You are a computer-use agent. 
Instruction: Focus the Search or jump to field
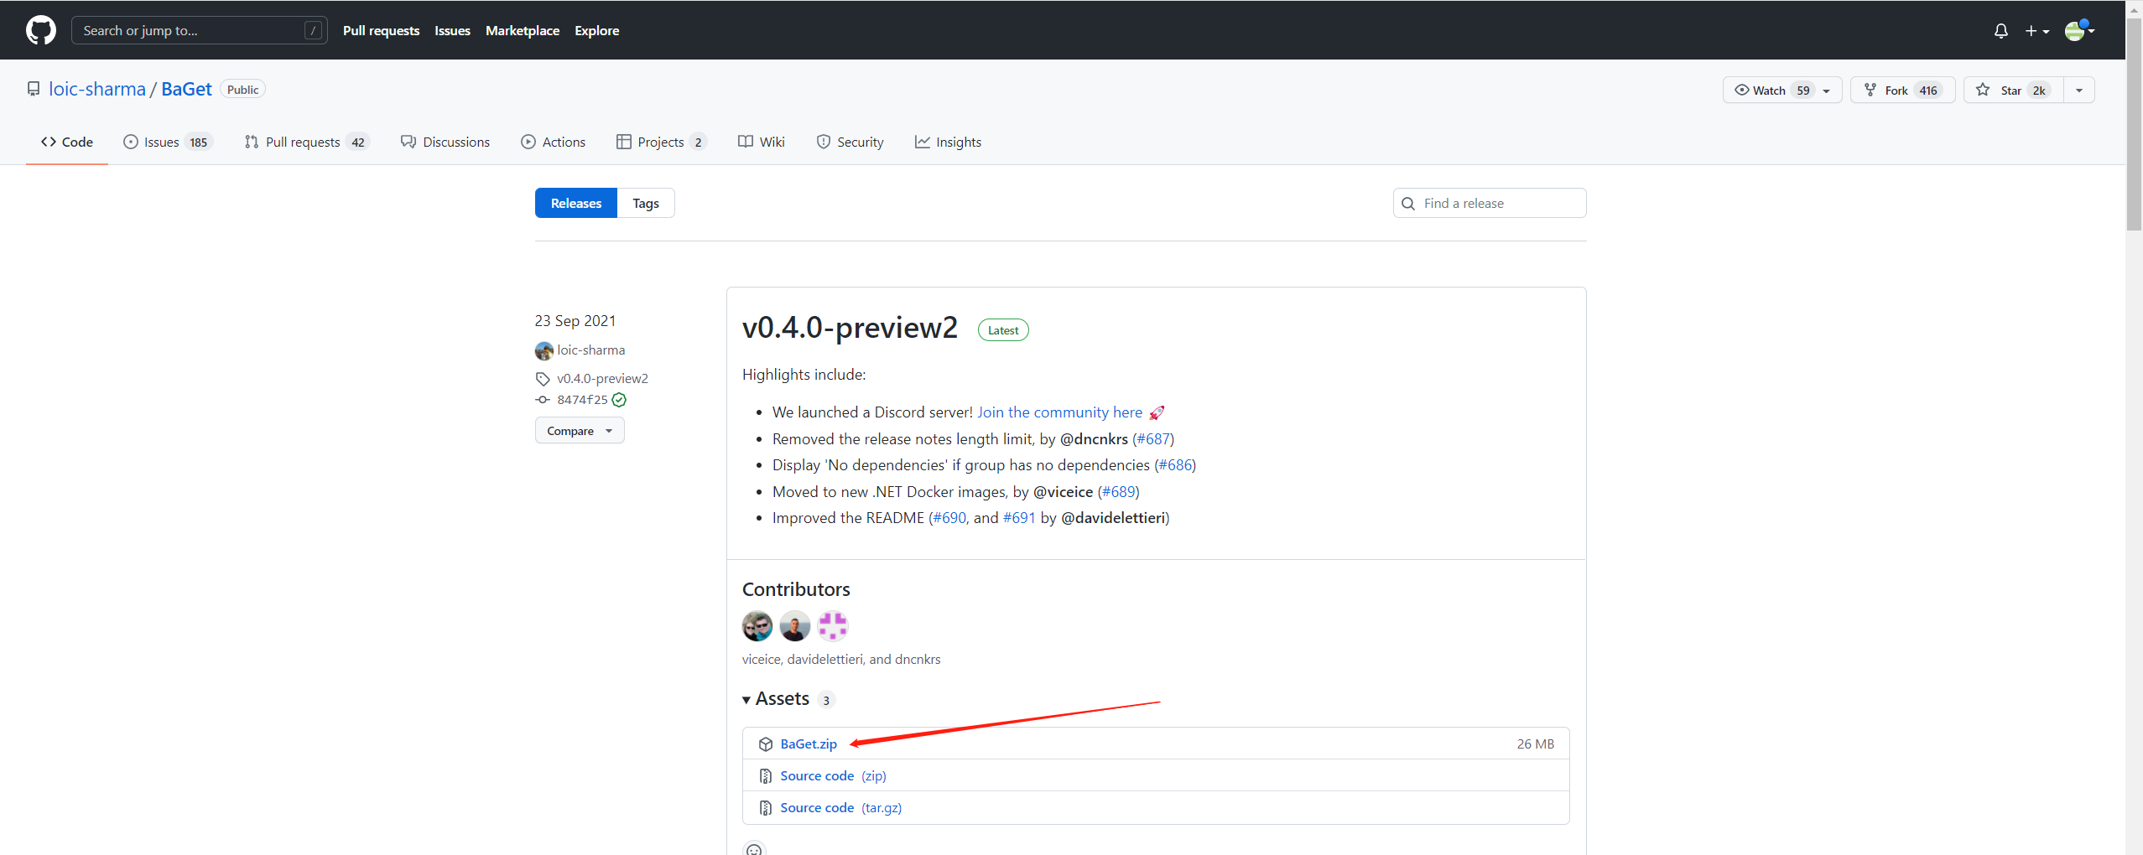[200, 30]
